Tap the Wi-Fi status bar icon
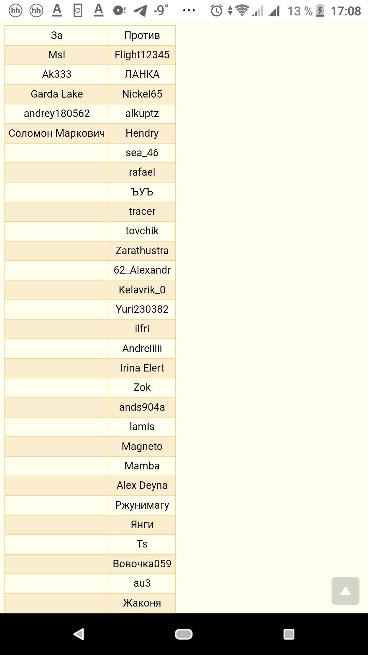This screenshot has height=655, width=368. point(242,11)
